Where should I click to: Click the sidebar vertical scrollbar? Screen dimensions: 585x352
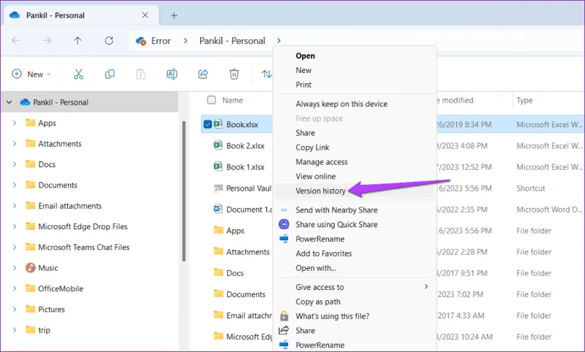coord(184,191)
